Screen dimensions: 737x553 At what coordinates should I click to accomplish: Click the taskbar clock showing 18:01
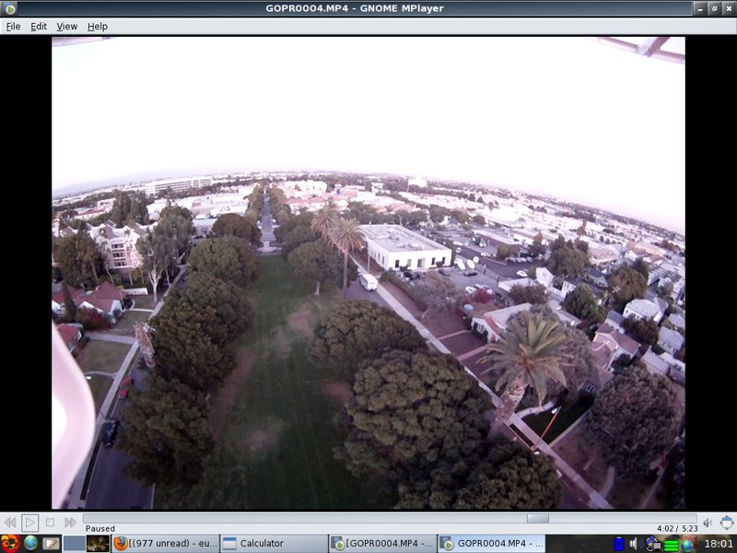tap(719, 544)
